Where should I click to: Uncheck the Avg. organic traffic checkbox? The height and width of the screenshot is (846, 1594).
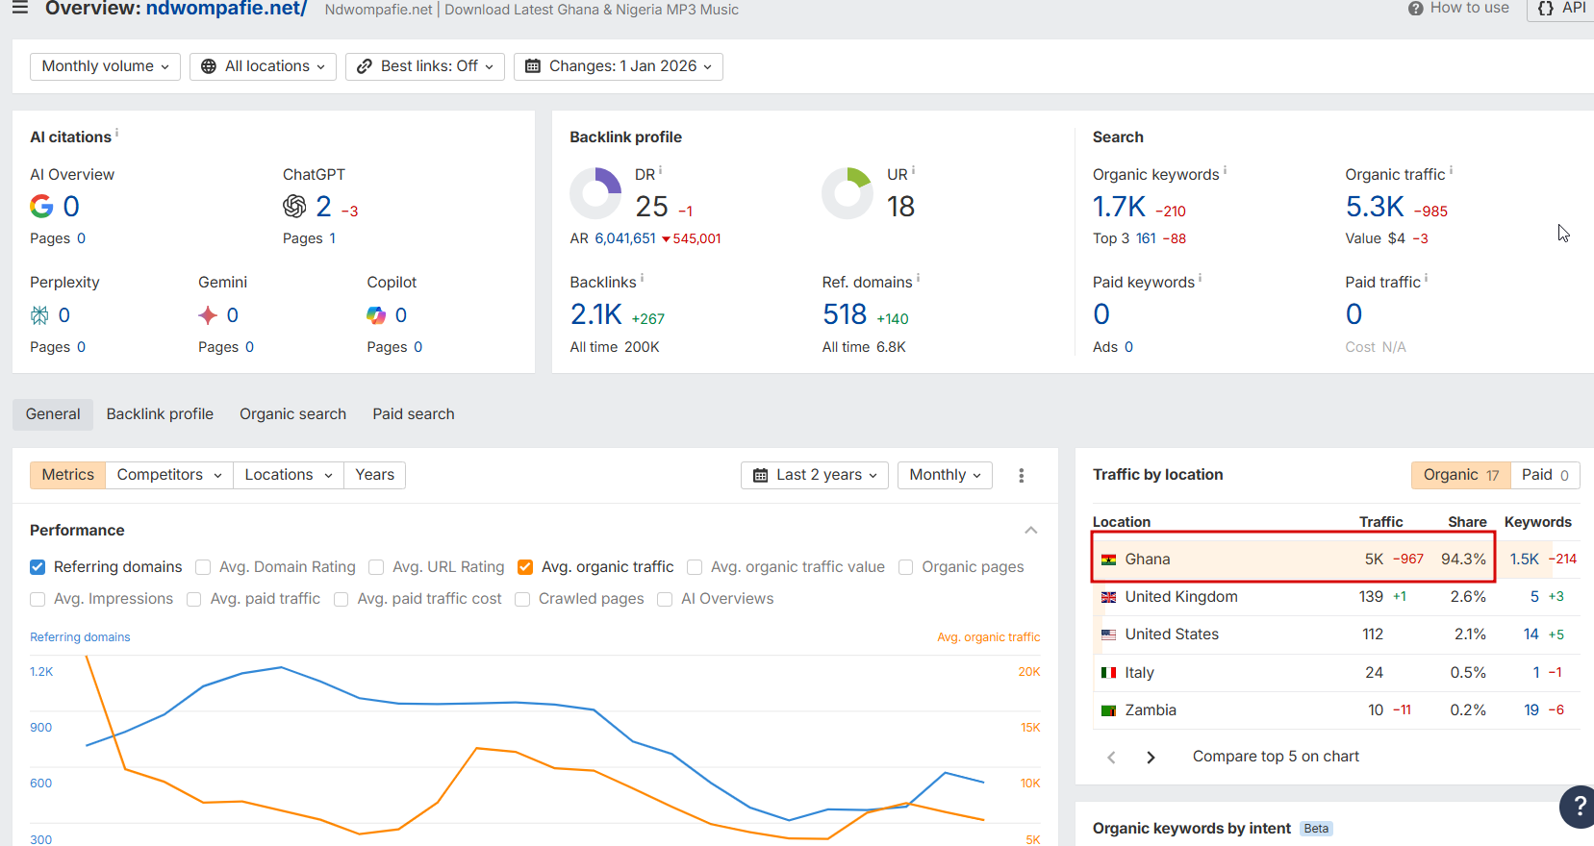coord(525,567)
